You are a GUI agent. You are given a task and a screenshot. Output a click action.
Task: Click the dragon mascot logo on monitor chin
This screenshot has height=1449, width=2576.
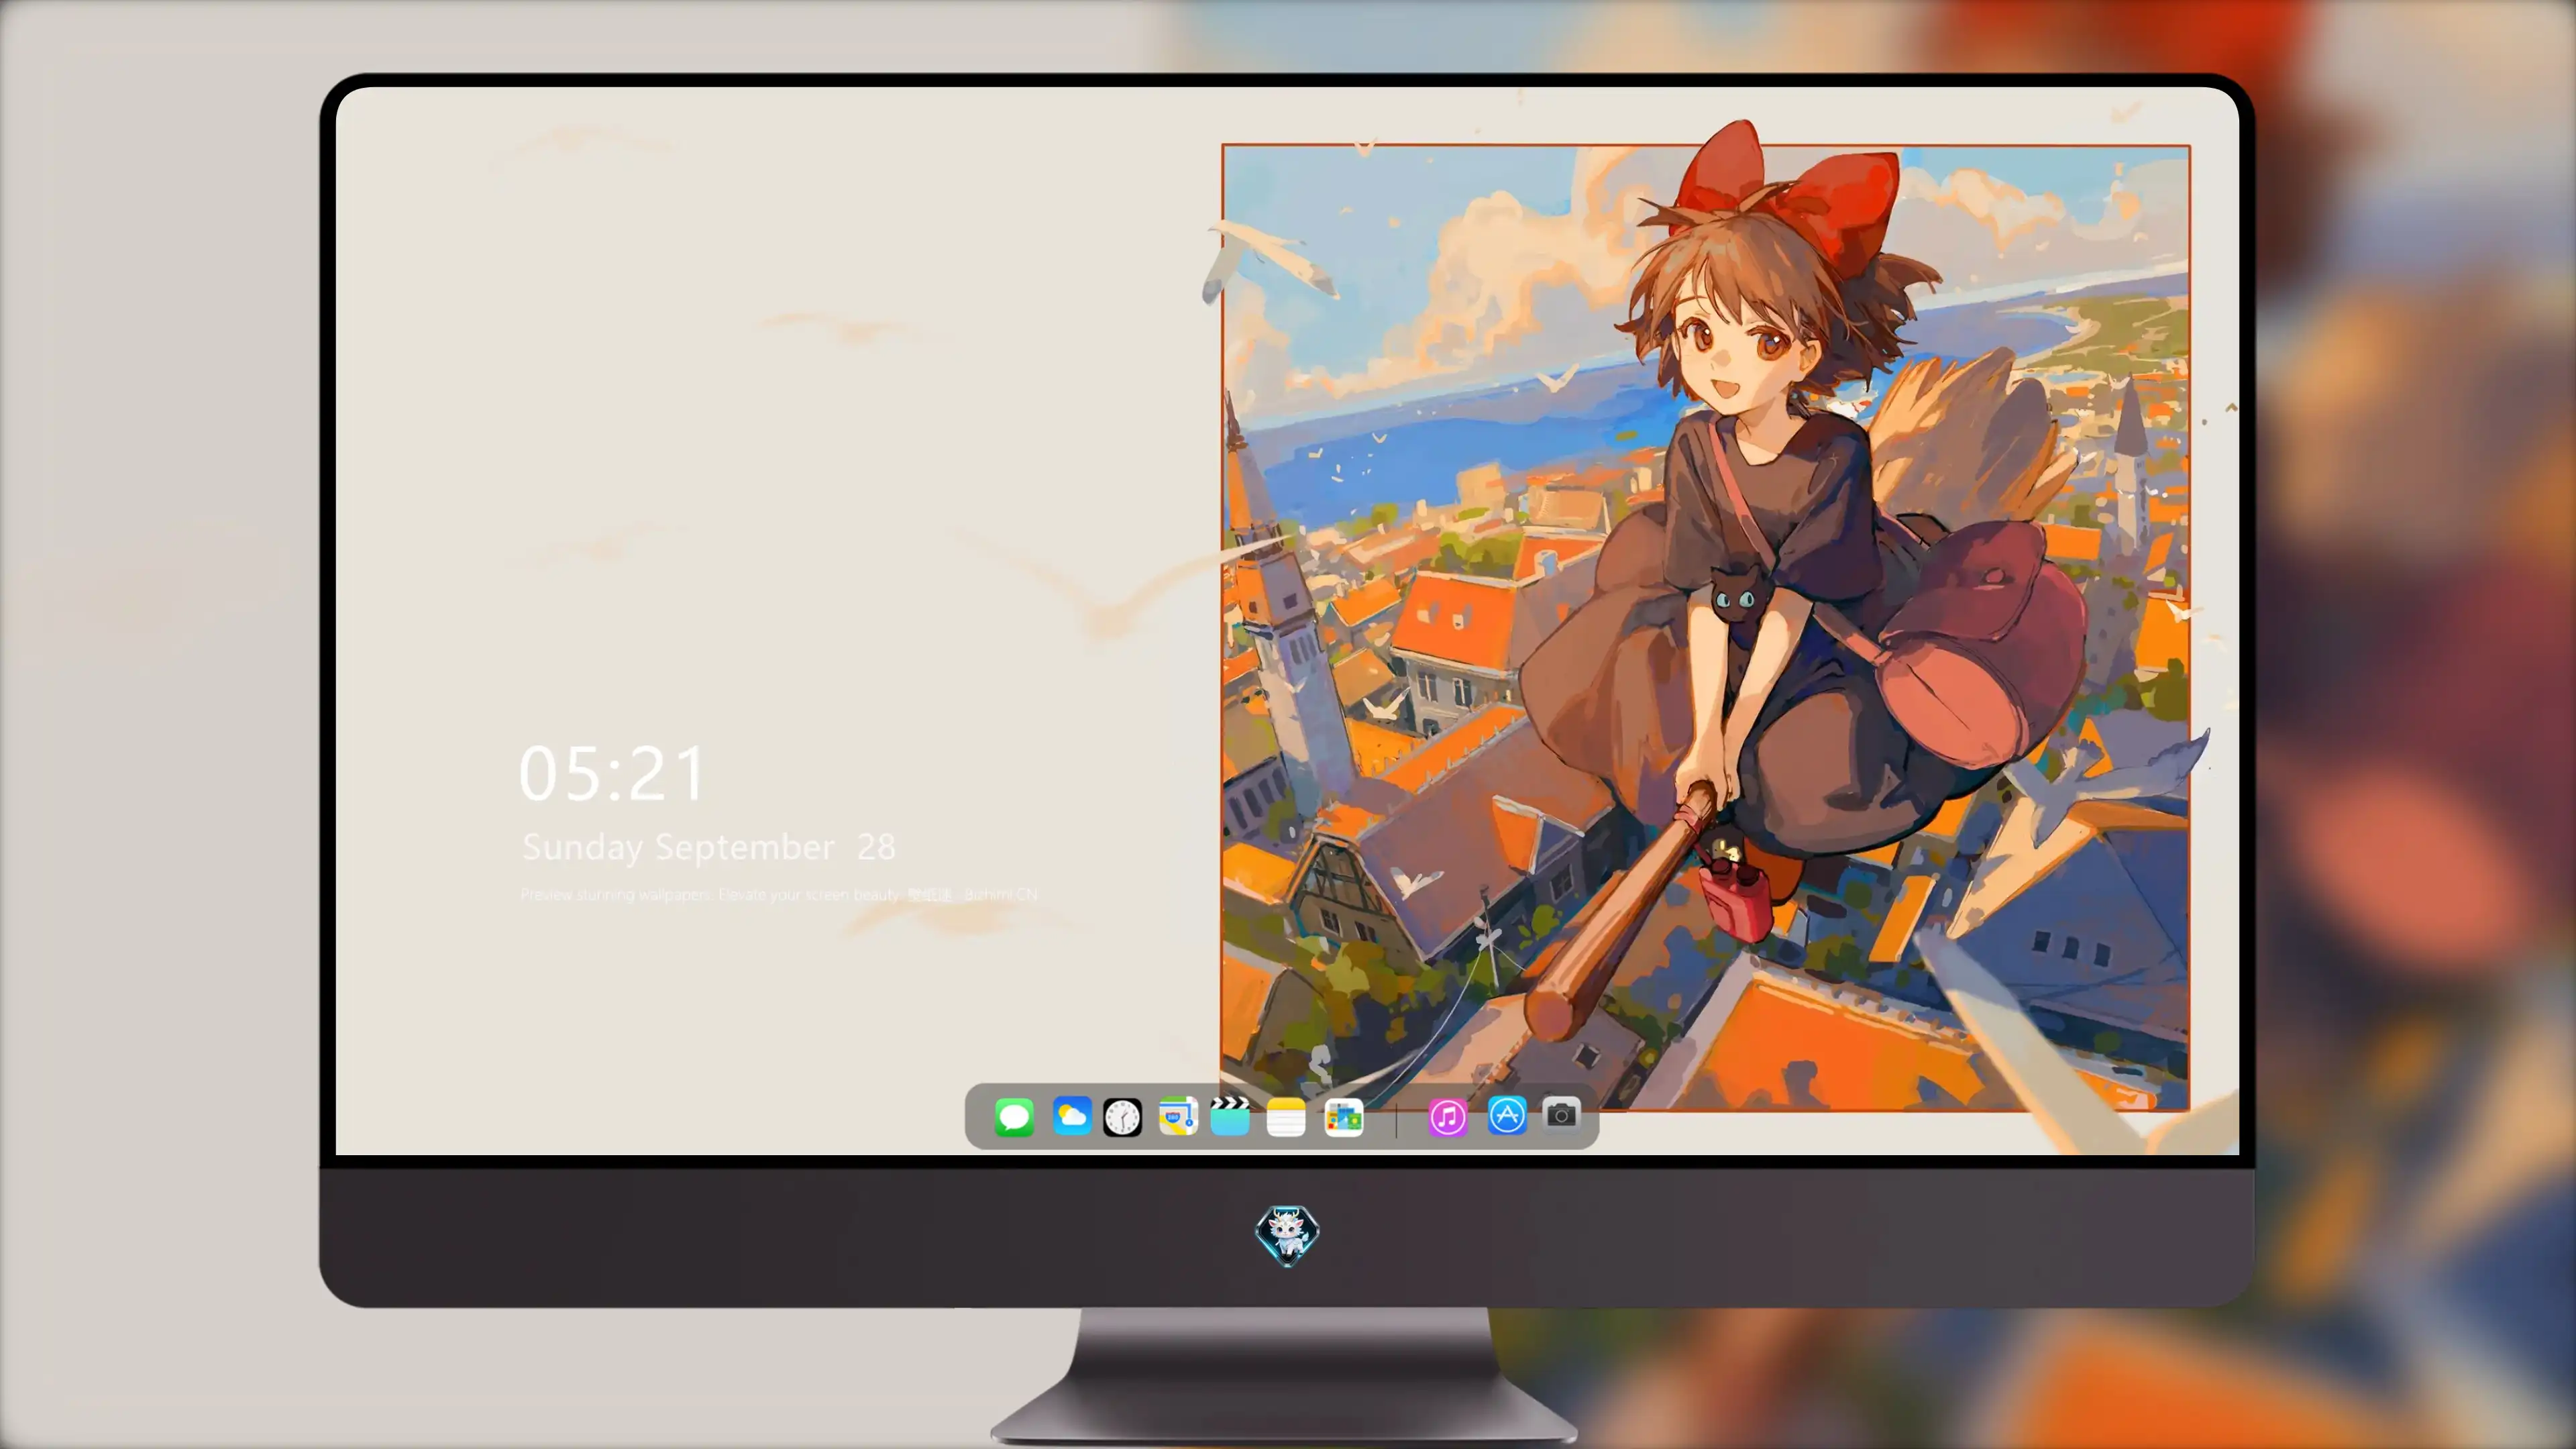pos(1287,1236)
